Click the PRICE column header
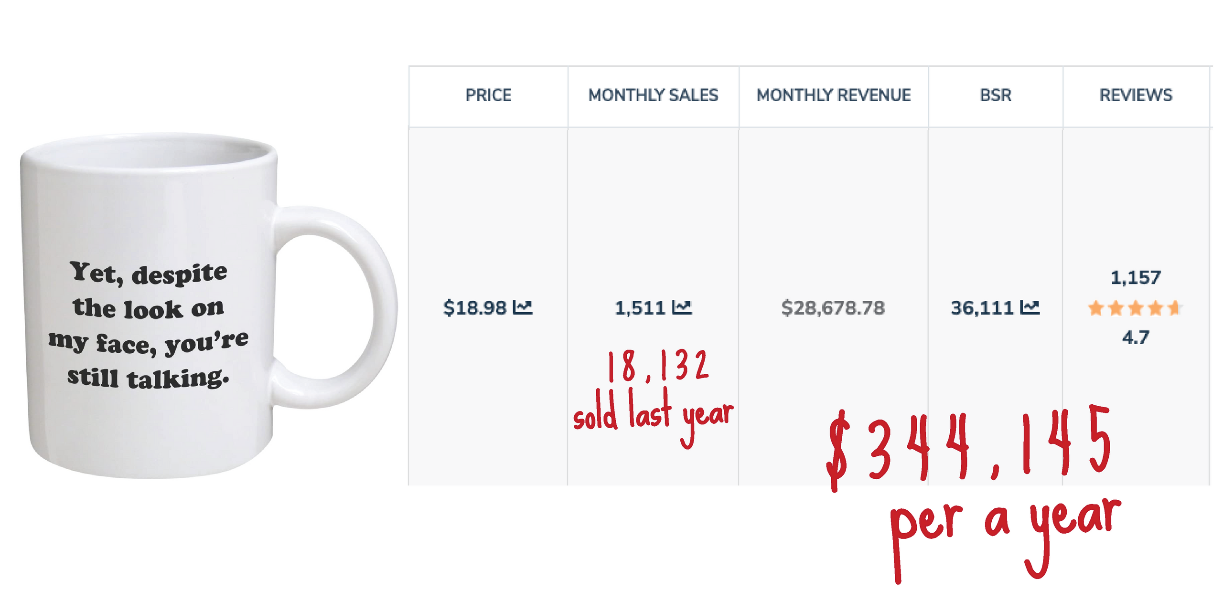1223x611 pixels. 488,95
